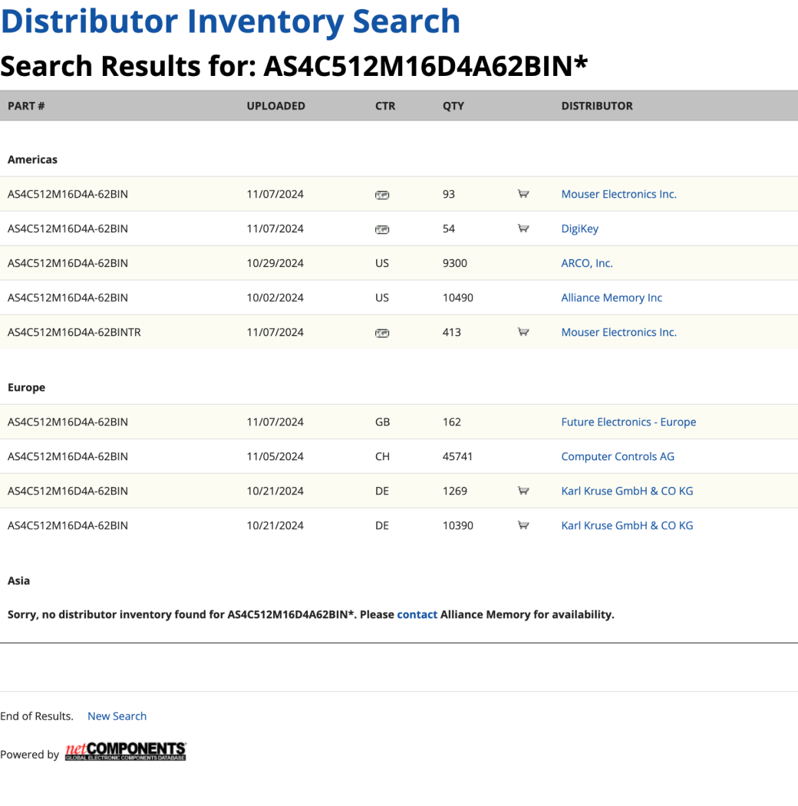Click part number in the DigiKey row
Screen dimensions: 798x806
click(68, 229)
